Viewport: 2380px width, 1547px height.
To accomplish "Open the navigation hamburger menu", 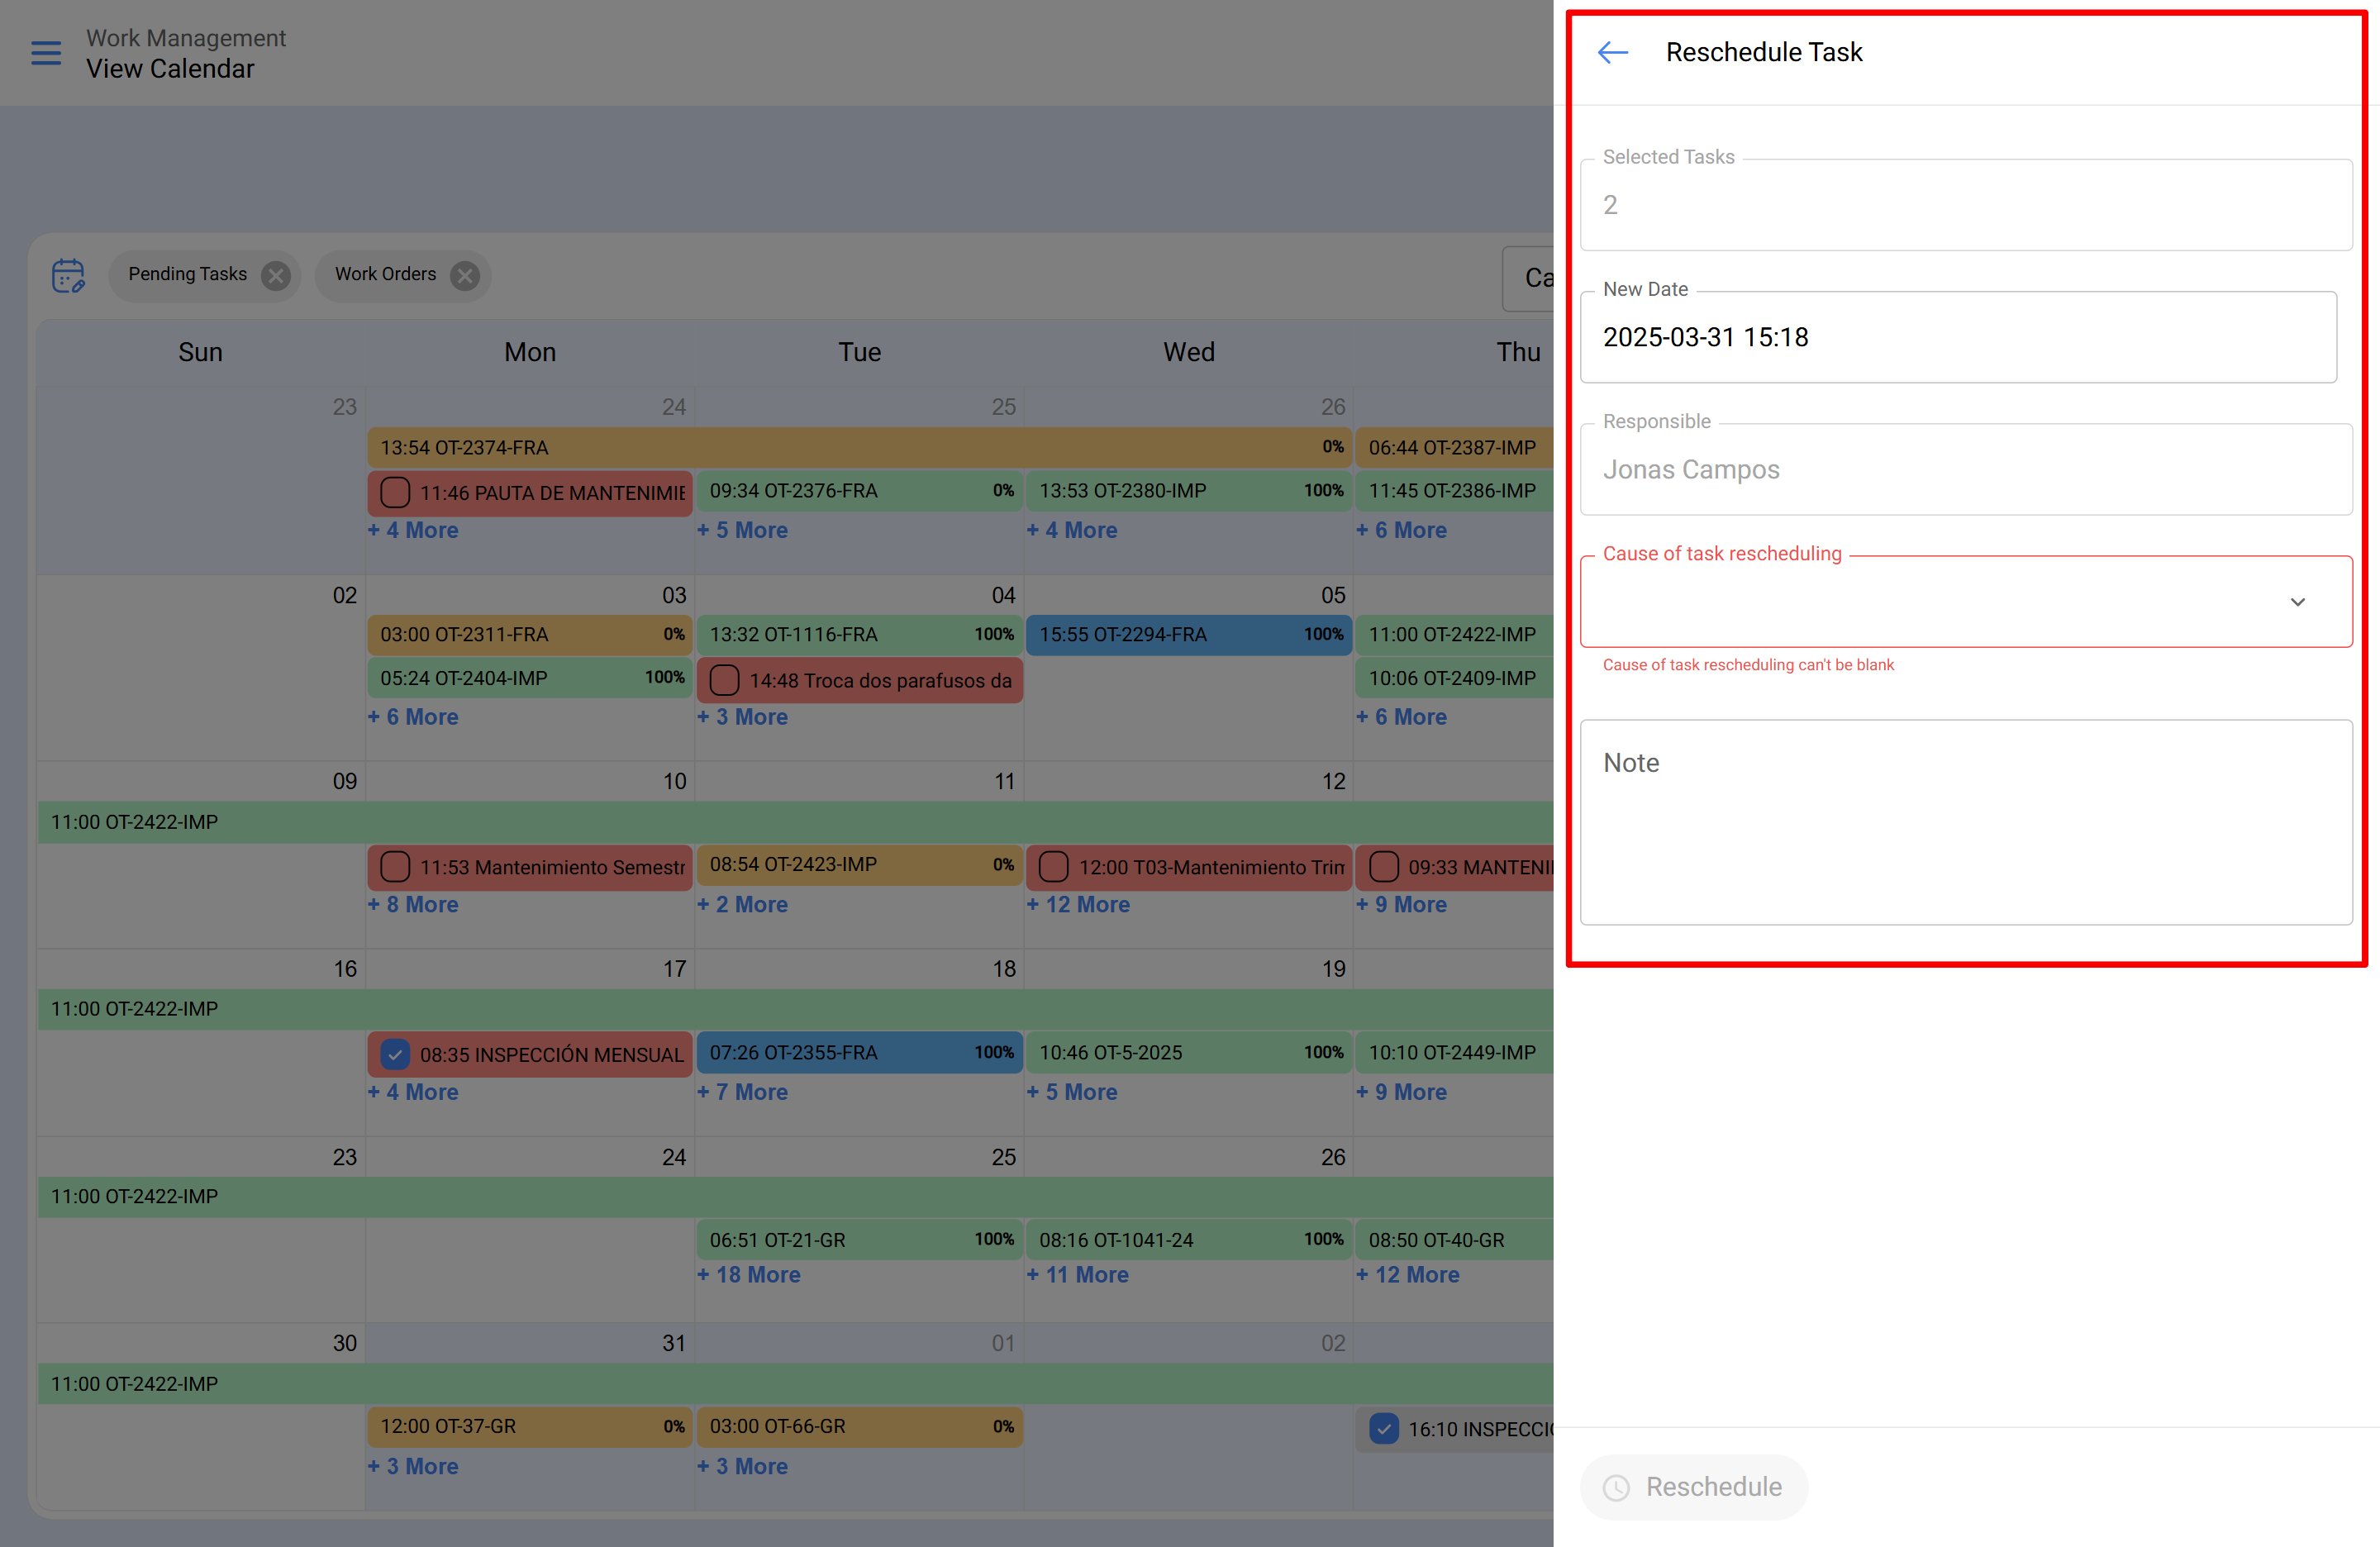I will [45, 53].
